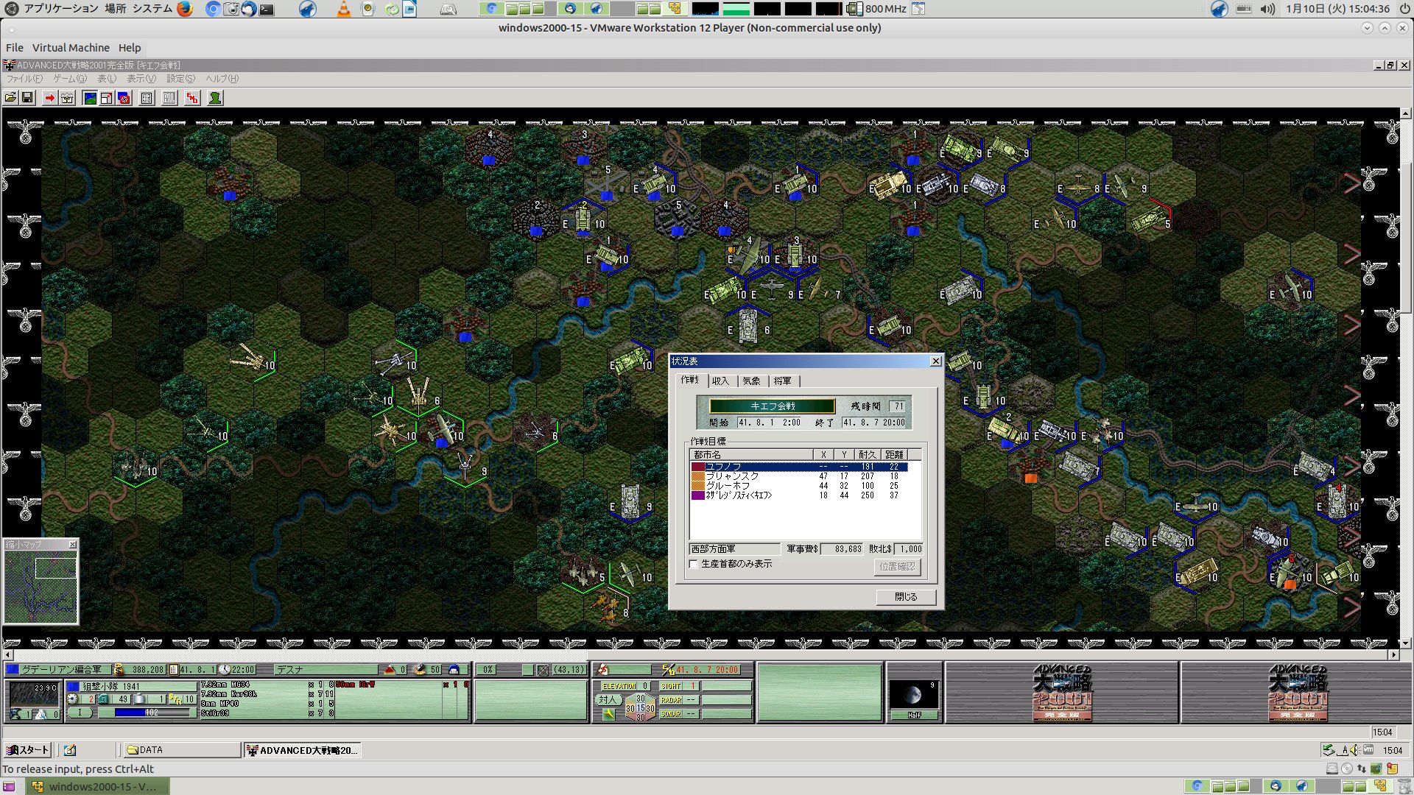This screenshot has width=1414, height=795.
Task: Open the ヘルプ(H) menu
Action: [x=222, y=79]
